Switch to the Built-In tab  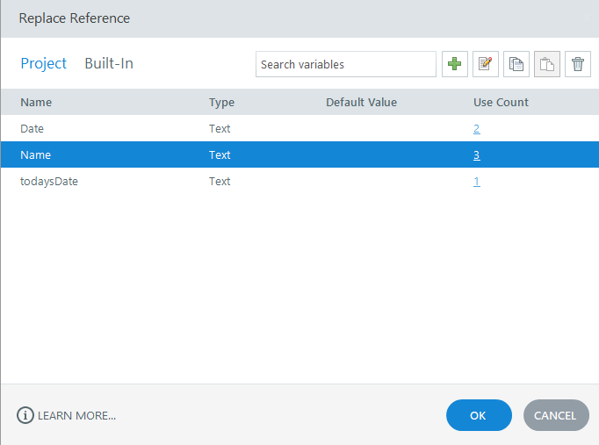point(109,63)
